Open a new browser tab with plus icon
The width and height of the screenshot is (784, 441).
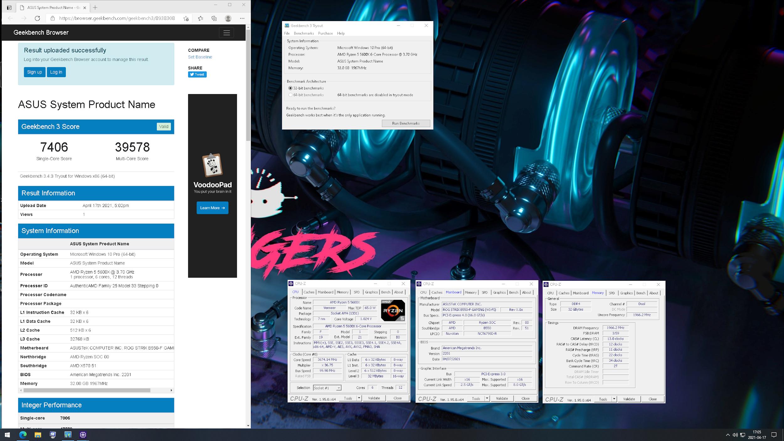pyautogui.click(x=95, y=7)
